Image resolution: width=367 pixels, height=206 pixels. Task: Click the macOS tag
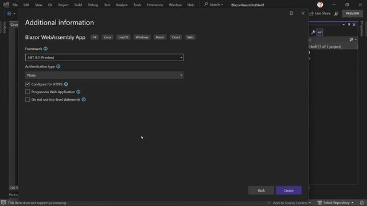123,37
